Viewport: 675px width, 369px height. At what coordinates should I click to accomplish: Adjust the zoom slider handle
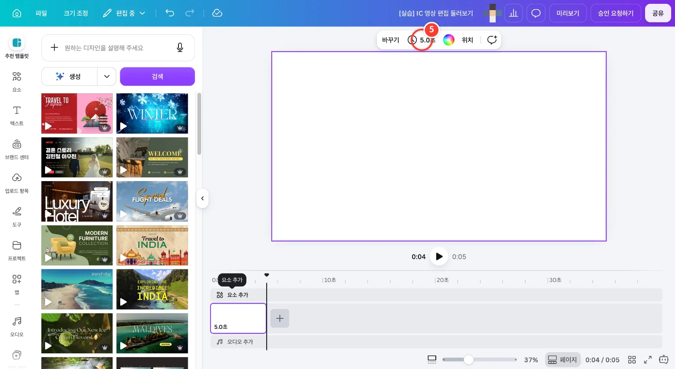coord(468,359)
